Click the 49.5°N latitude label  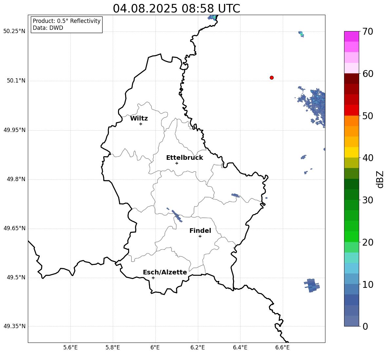(x=16, y=277)
